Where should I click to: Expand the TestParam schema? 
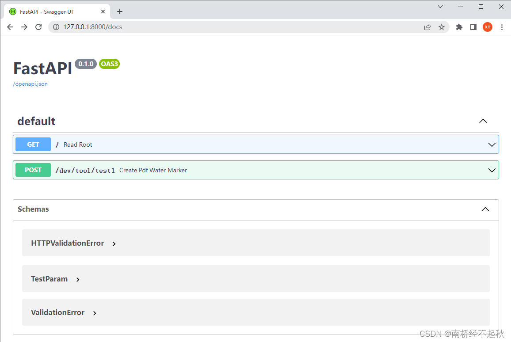tap(55, 279)
